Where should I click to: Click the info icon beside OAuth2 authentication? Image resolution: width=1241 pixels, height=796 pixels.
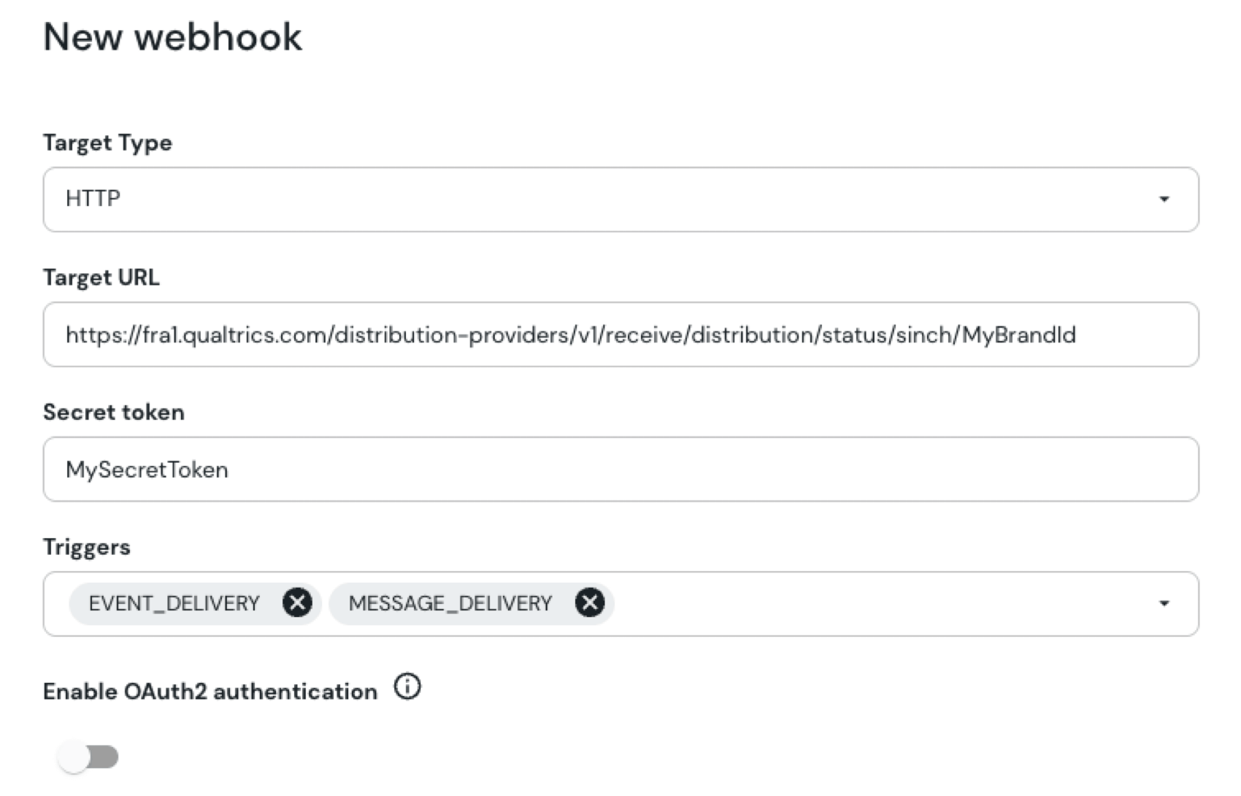pos(408,686)
